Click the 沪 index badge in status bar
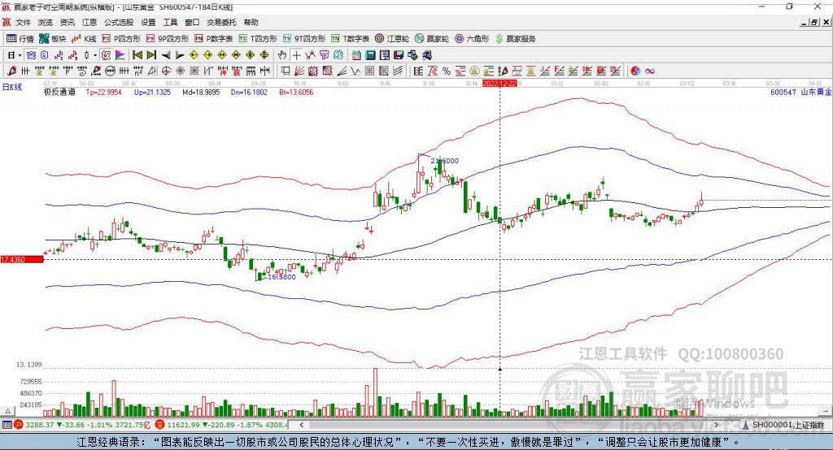 (19, 425)
